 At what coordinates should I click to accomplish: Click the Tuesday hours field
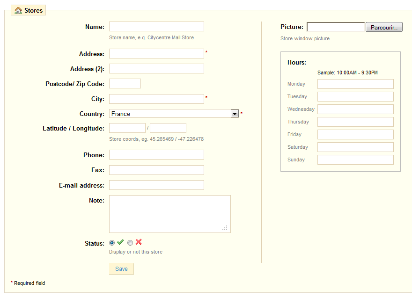(x=355, y=97)
